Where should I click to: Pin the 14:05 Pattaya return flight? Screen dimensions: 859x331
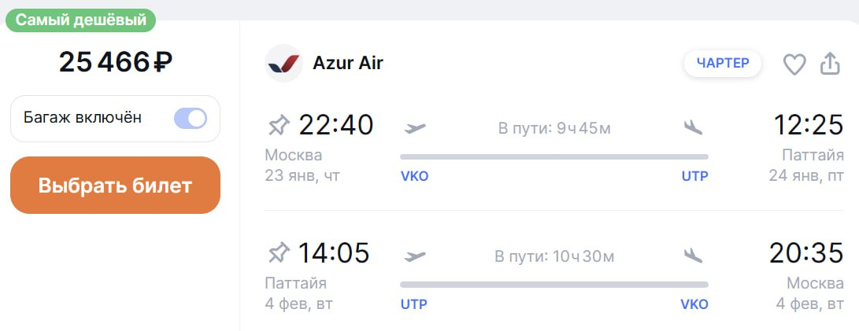click(278, 253)
